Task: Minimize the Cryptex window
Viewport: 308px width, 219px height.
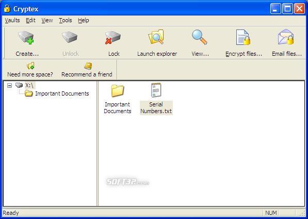Action: coord(275,9)
